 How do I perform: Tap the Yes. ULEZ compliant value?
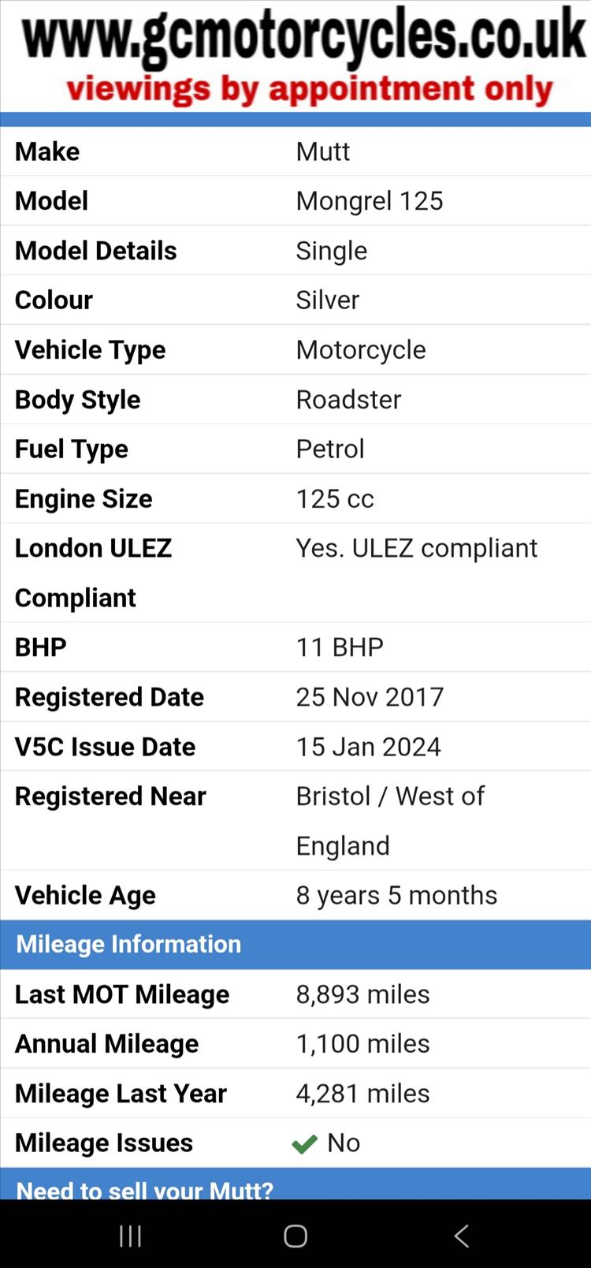417,548
